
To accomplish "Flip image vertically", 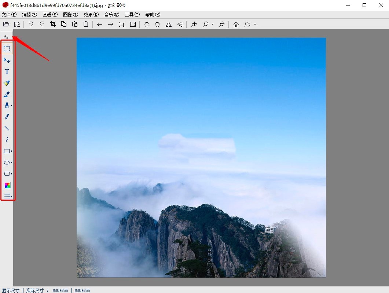I will pos(180,24).
